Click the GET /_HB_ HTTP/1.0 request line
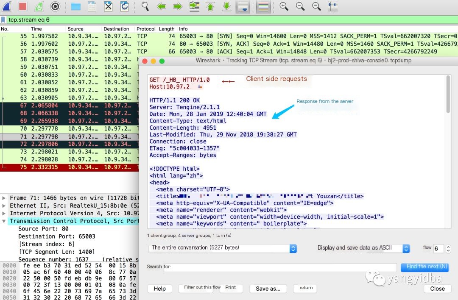This screenshot has width=458, height=300. tap(179, 80)
